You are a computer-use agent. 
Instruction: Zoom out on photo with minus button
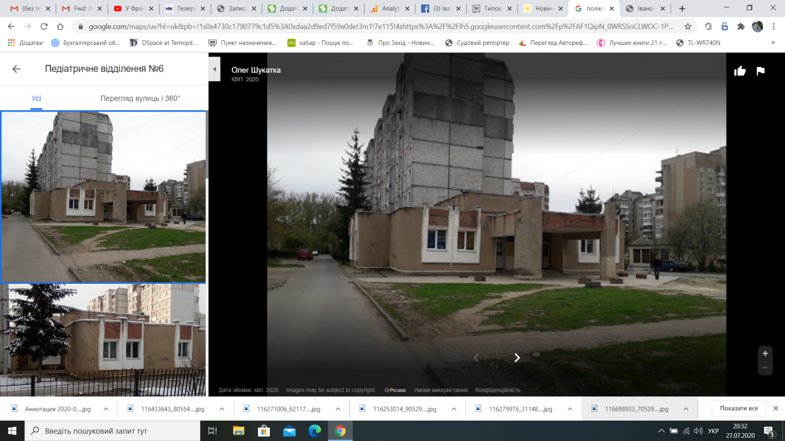[765, 367]
